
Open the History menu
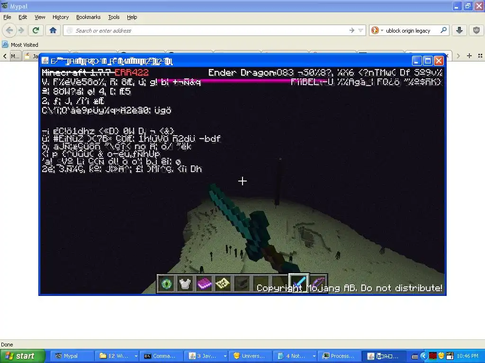[x=60, y=17]
